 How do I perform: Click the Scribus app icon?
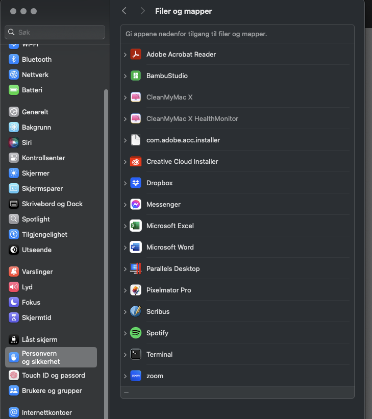pyautogui.click(x=136, y=311)
